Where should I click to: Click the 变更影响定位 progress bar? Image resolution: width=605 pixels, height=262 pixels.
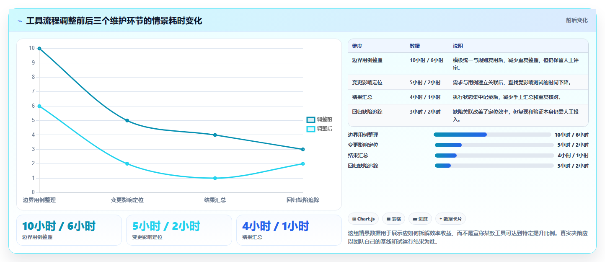click(494, 145)
